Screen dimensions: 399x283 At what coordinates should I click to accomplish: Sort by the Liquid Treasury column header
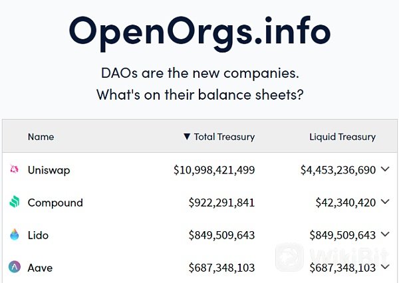[x=342, y=137]
